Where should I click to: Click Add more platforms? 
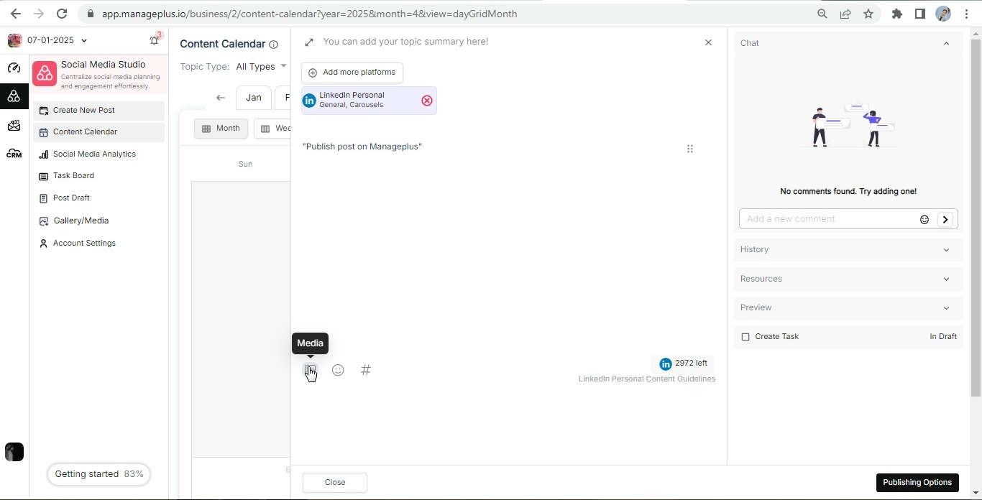coord(352,73)
